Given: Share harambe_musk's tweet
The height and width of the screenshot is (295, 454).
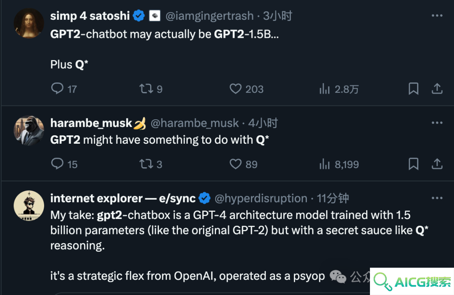Looking at the screenshot, I should 437,164.
